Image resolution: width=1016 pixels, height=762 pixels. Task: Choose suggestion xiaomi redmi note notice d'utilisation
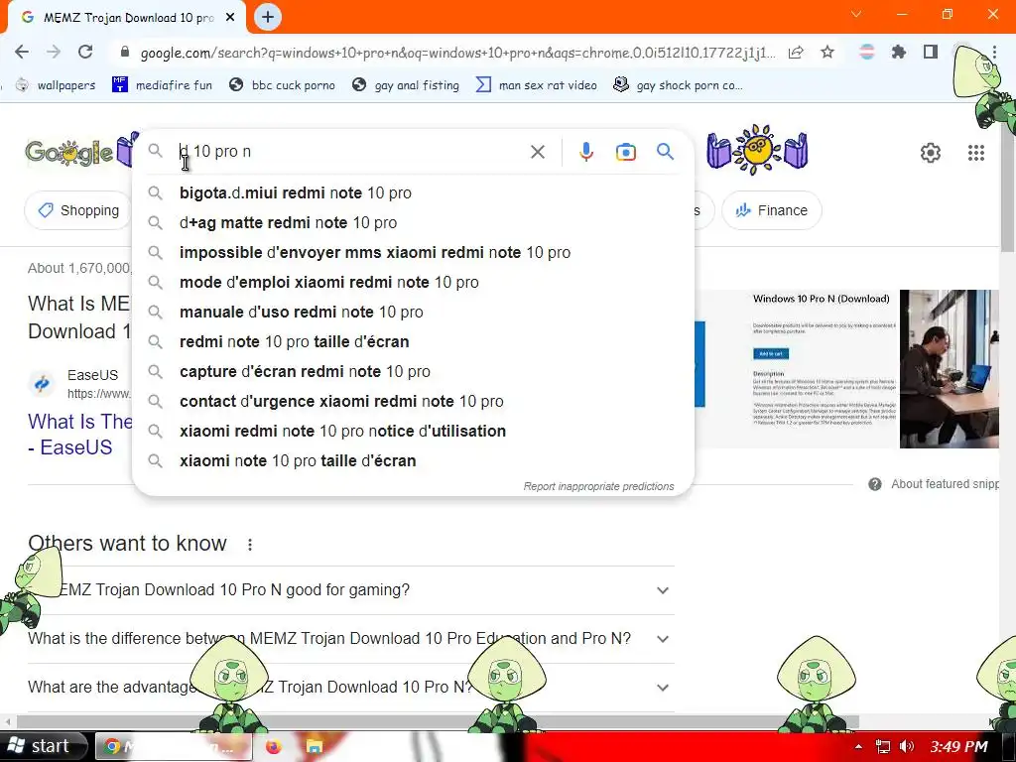pos(413,432)
